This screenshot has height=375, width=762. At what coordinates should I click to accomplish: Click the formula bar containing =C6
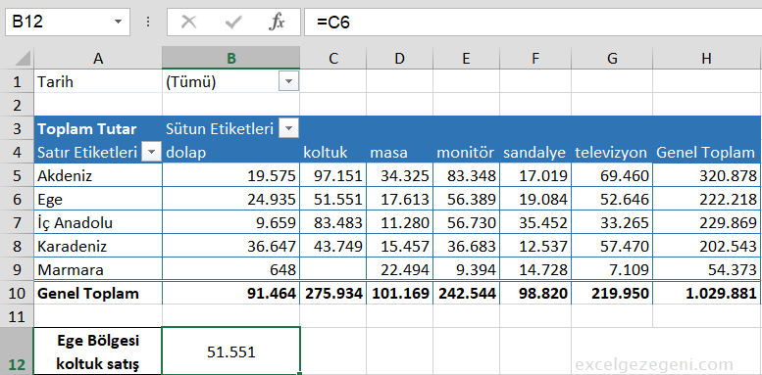click(x=533, y=22)
